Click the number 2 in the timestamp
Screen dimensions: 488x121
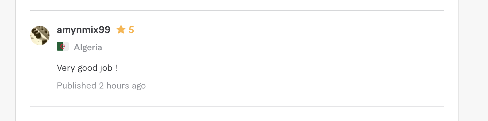tap(101, 86)
